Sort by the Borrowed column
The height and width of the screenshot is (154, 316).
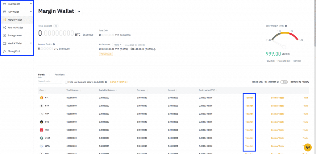coord(142,90)
